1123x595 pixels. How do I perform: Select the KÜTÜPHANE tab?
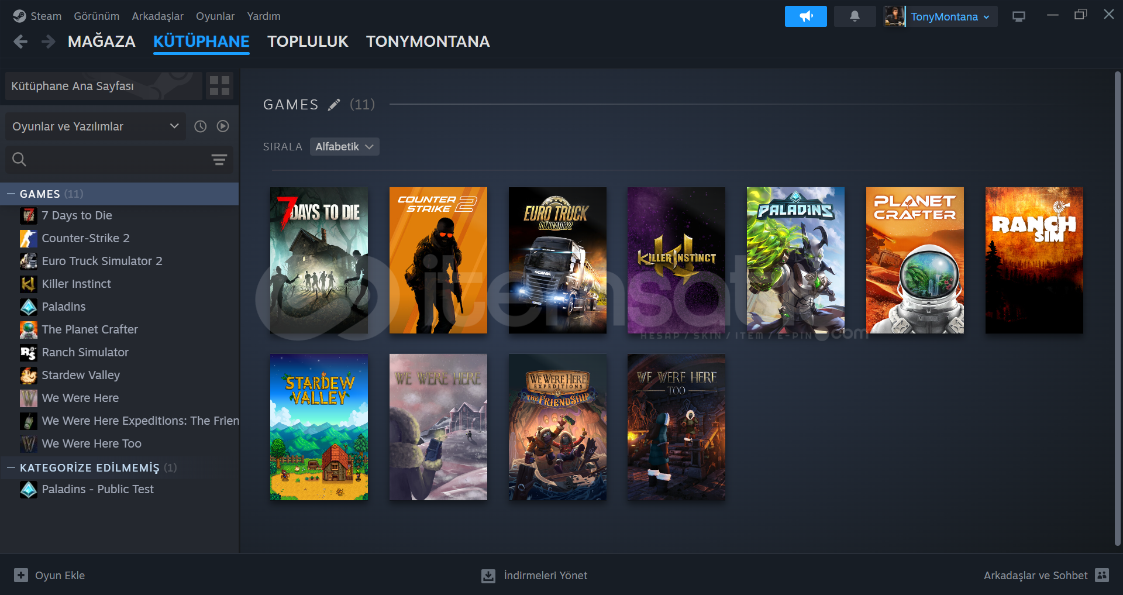click(201, 42)
